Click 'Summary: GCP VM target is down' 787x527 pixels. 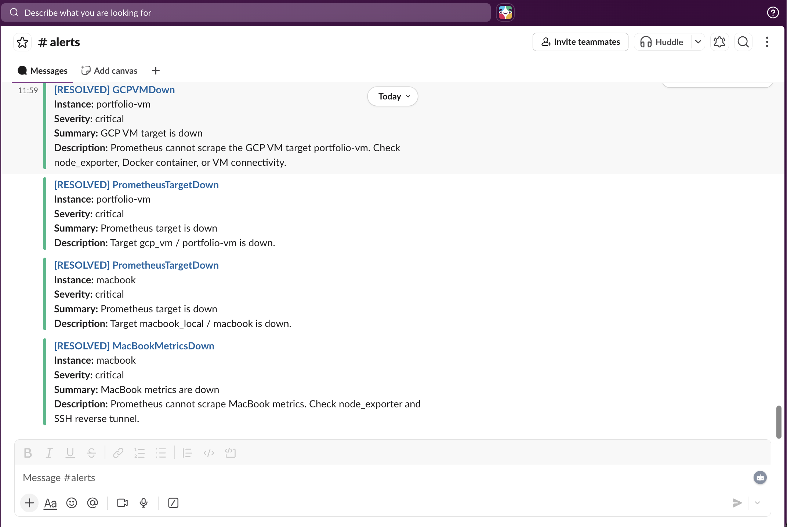128,133
